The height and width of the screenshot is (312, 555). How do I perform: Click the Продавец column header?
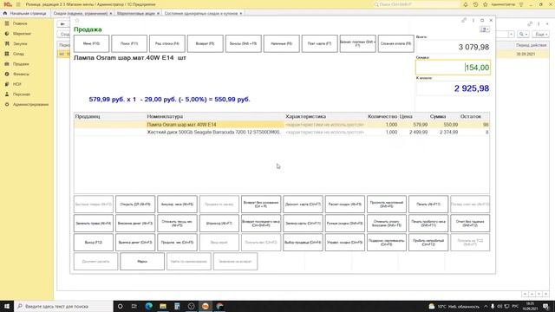(x=88, y=116)
